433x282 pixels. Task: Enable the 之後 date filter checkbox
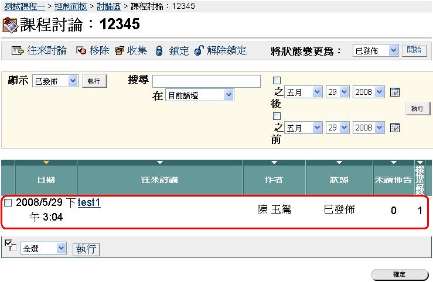[x=277, y=81]
